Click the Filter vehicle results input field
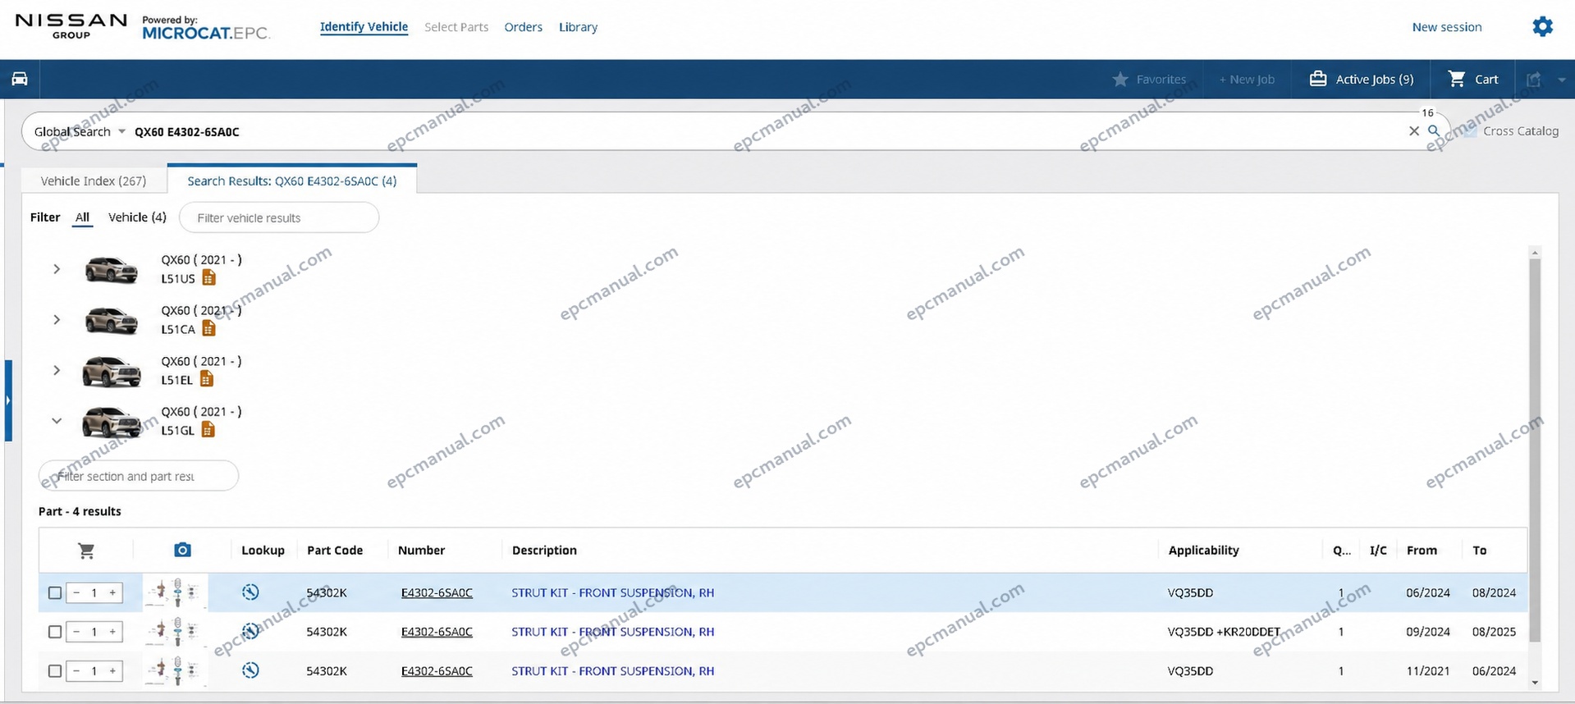 click(x=279, y=217)
